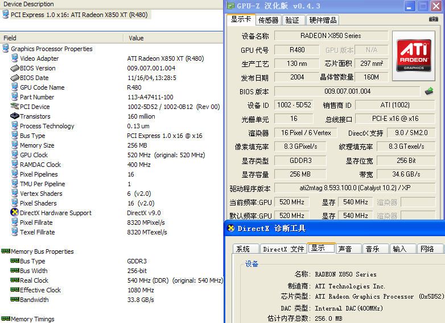445x323 pixels.
Task: Click the GDDR3 memory type field in GPU-Z
Action: pos(300,161)
